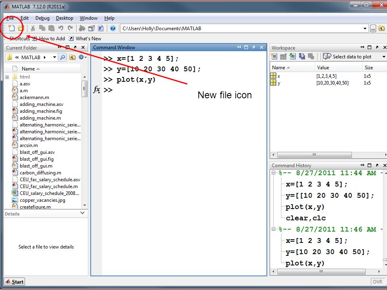Image resolution: width=387 pixels, height=290 pixels.
Task: Create a new variable in Workspace toolbar
Action: point(274,56)
